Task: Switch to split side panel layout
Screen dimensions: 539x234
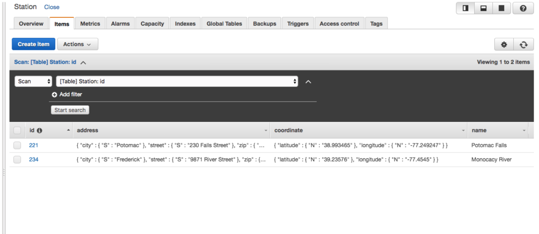Action: [465, 8]
